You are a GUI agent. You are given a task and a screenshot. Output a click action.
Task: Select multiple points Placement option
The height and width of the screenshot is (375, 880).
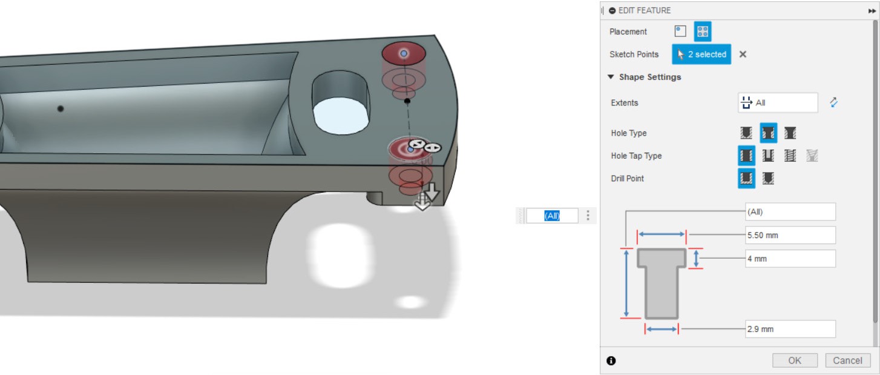(703, 32)
